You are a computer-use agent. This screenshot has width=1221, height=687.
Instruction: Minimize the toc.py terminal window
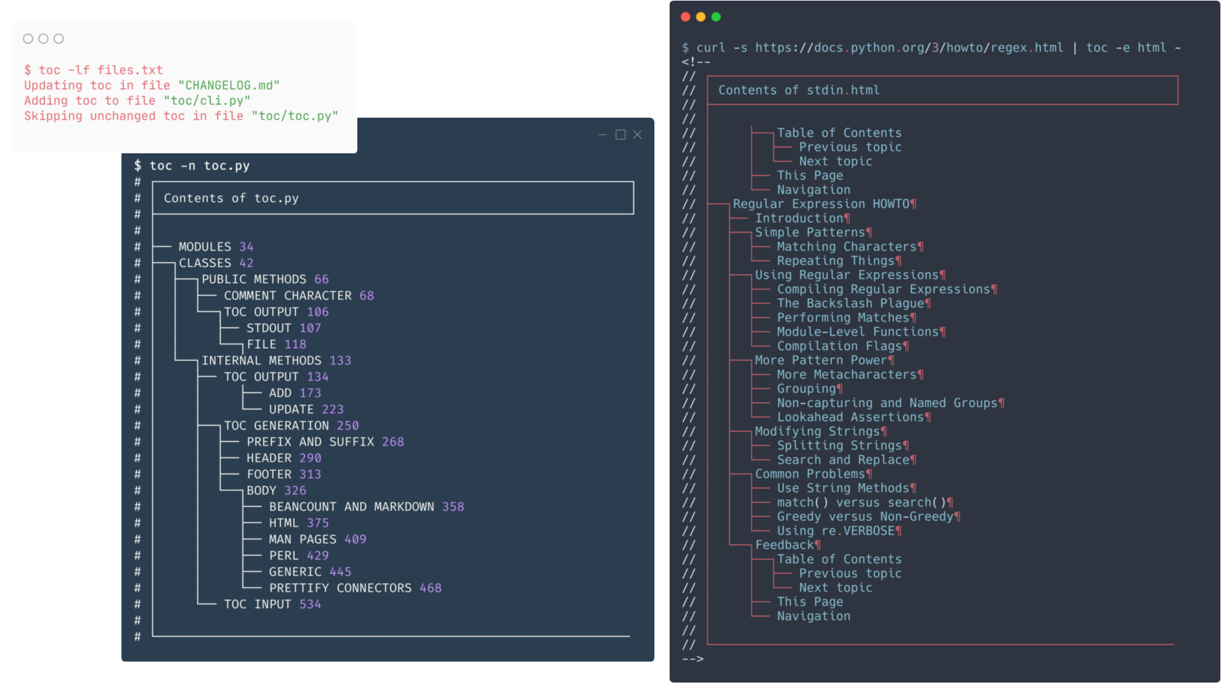pyautogui.click(x=602, y=135)
